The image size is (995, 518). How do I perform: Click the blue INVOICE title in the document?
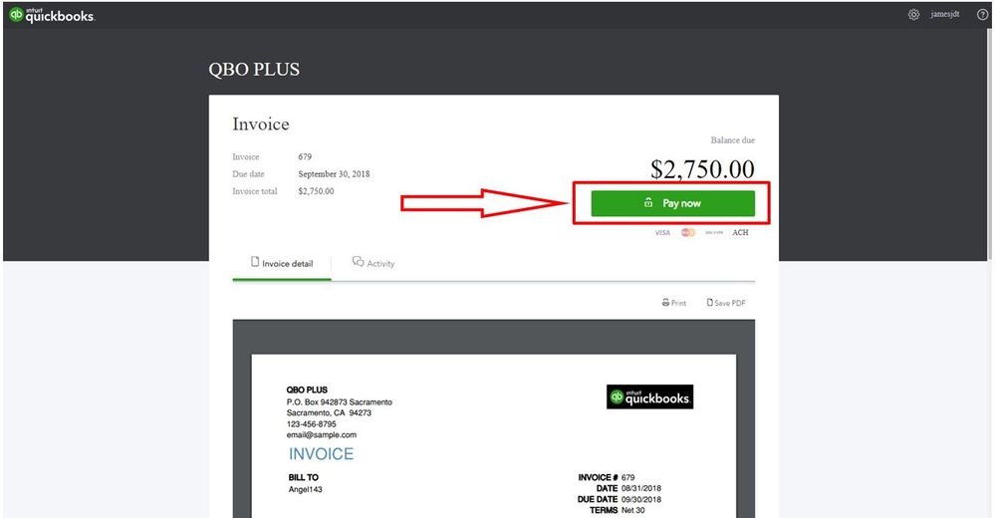click(x=321, y=454)
